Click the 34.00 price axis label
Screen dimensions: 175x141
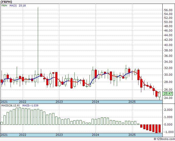(168, 62)
